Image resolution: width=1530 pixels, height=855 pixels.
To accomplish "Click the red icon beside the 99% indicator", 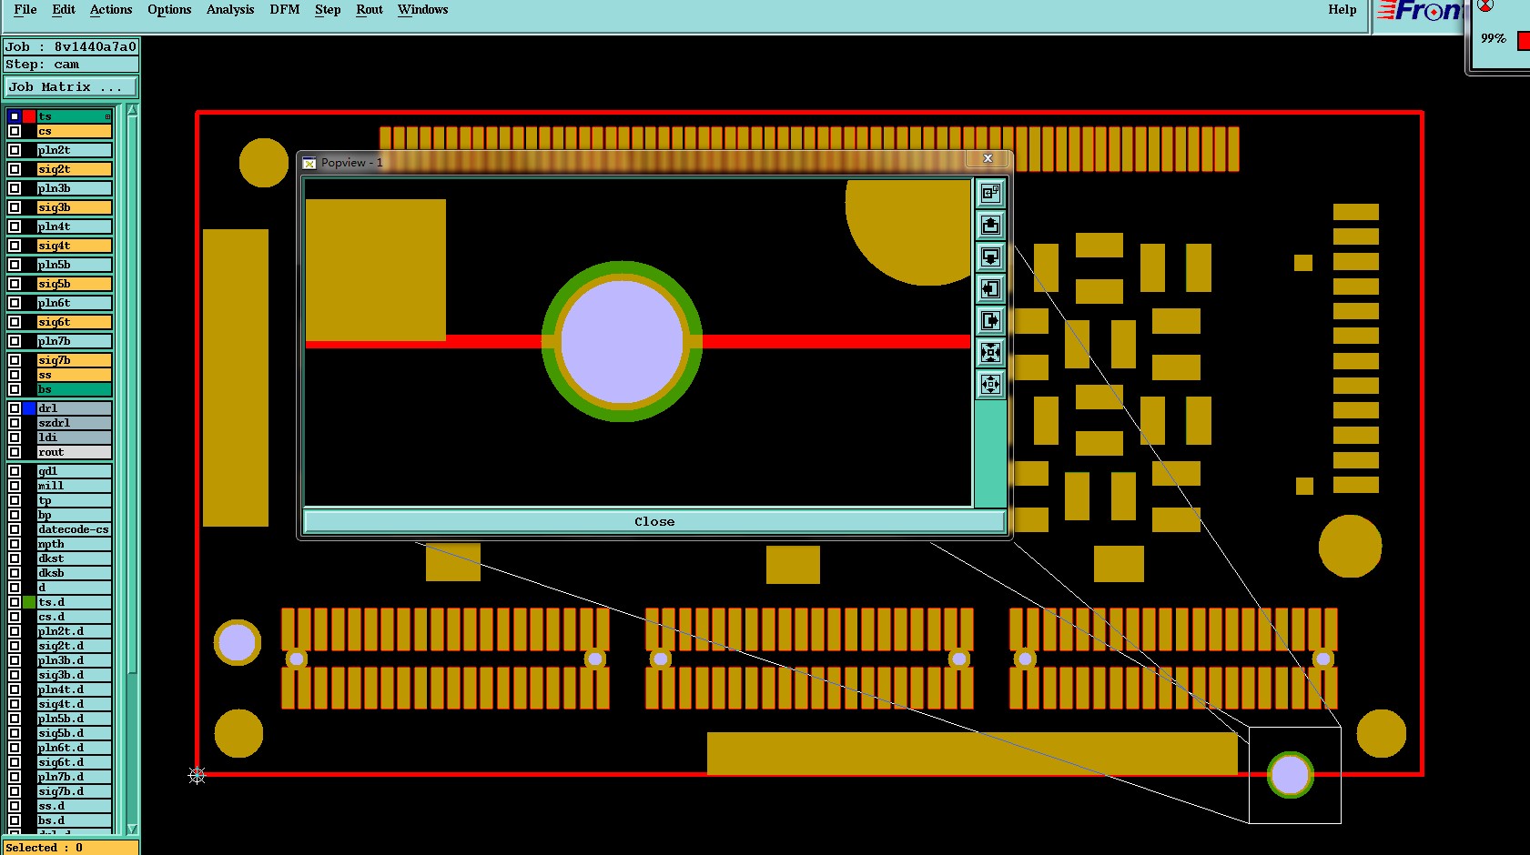I will tap(1524, 41).
